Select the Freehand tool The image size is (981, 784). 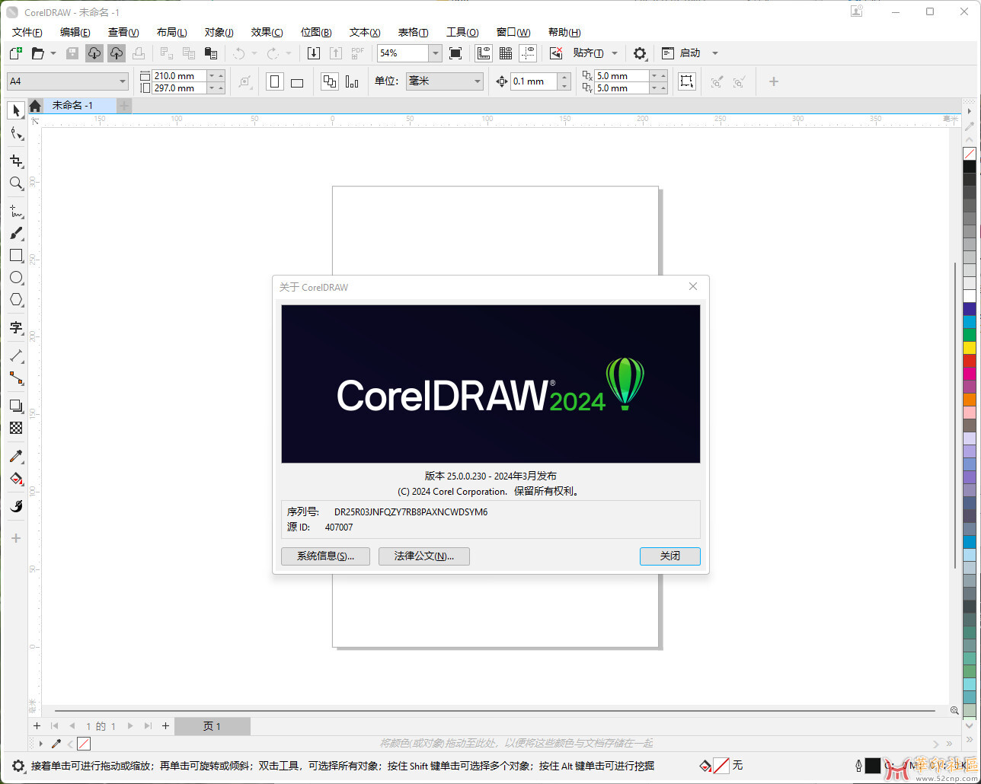click(16, 211)
